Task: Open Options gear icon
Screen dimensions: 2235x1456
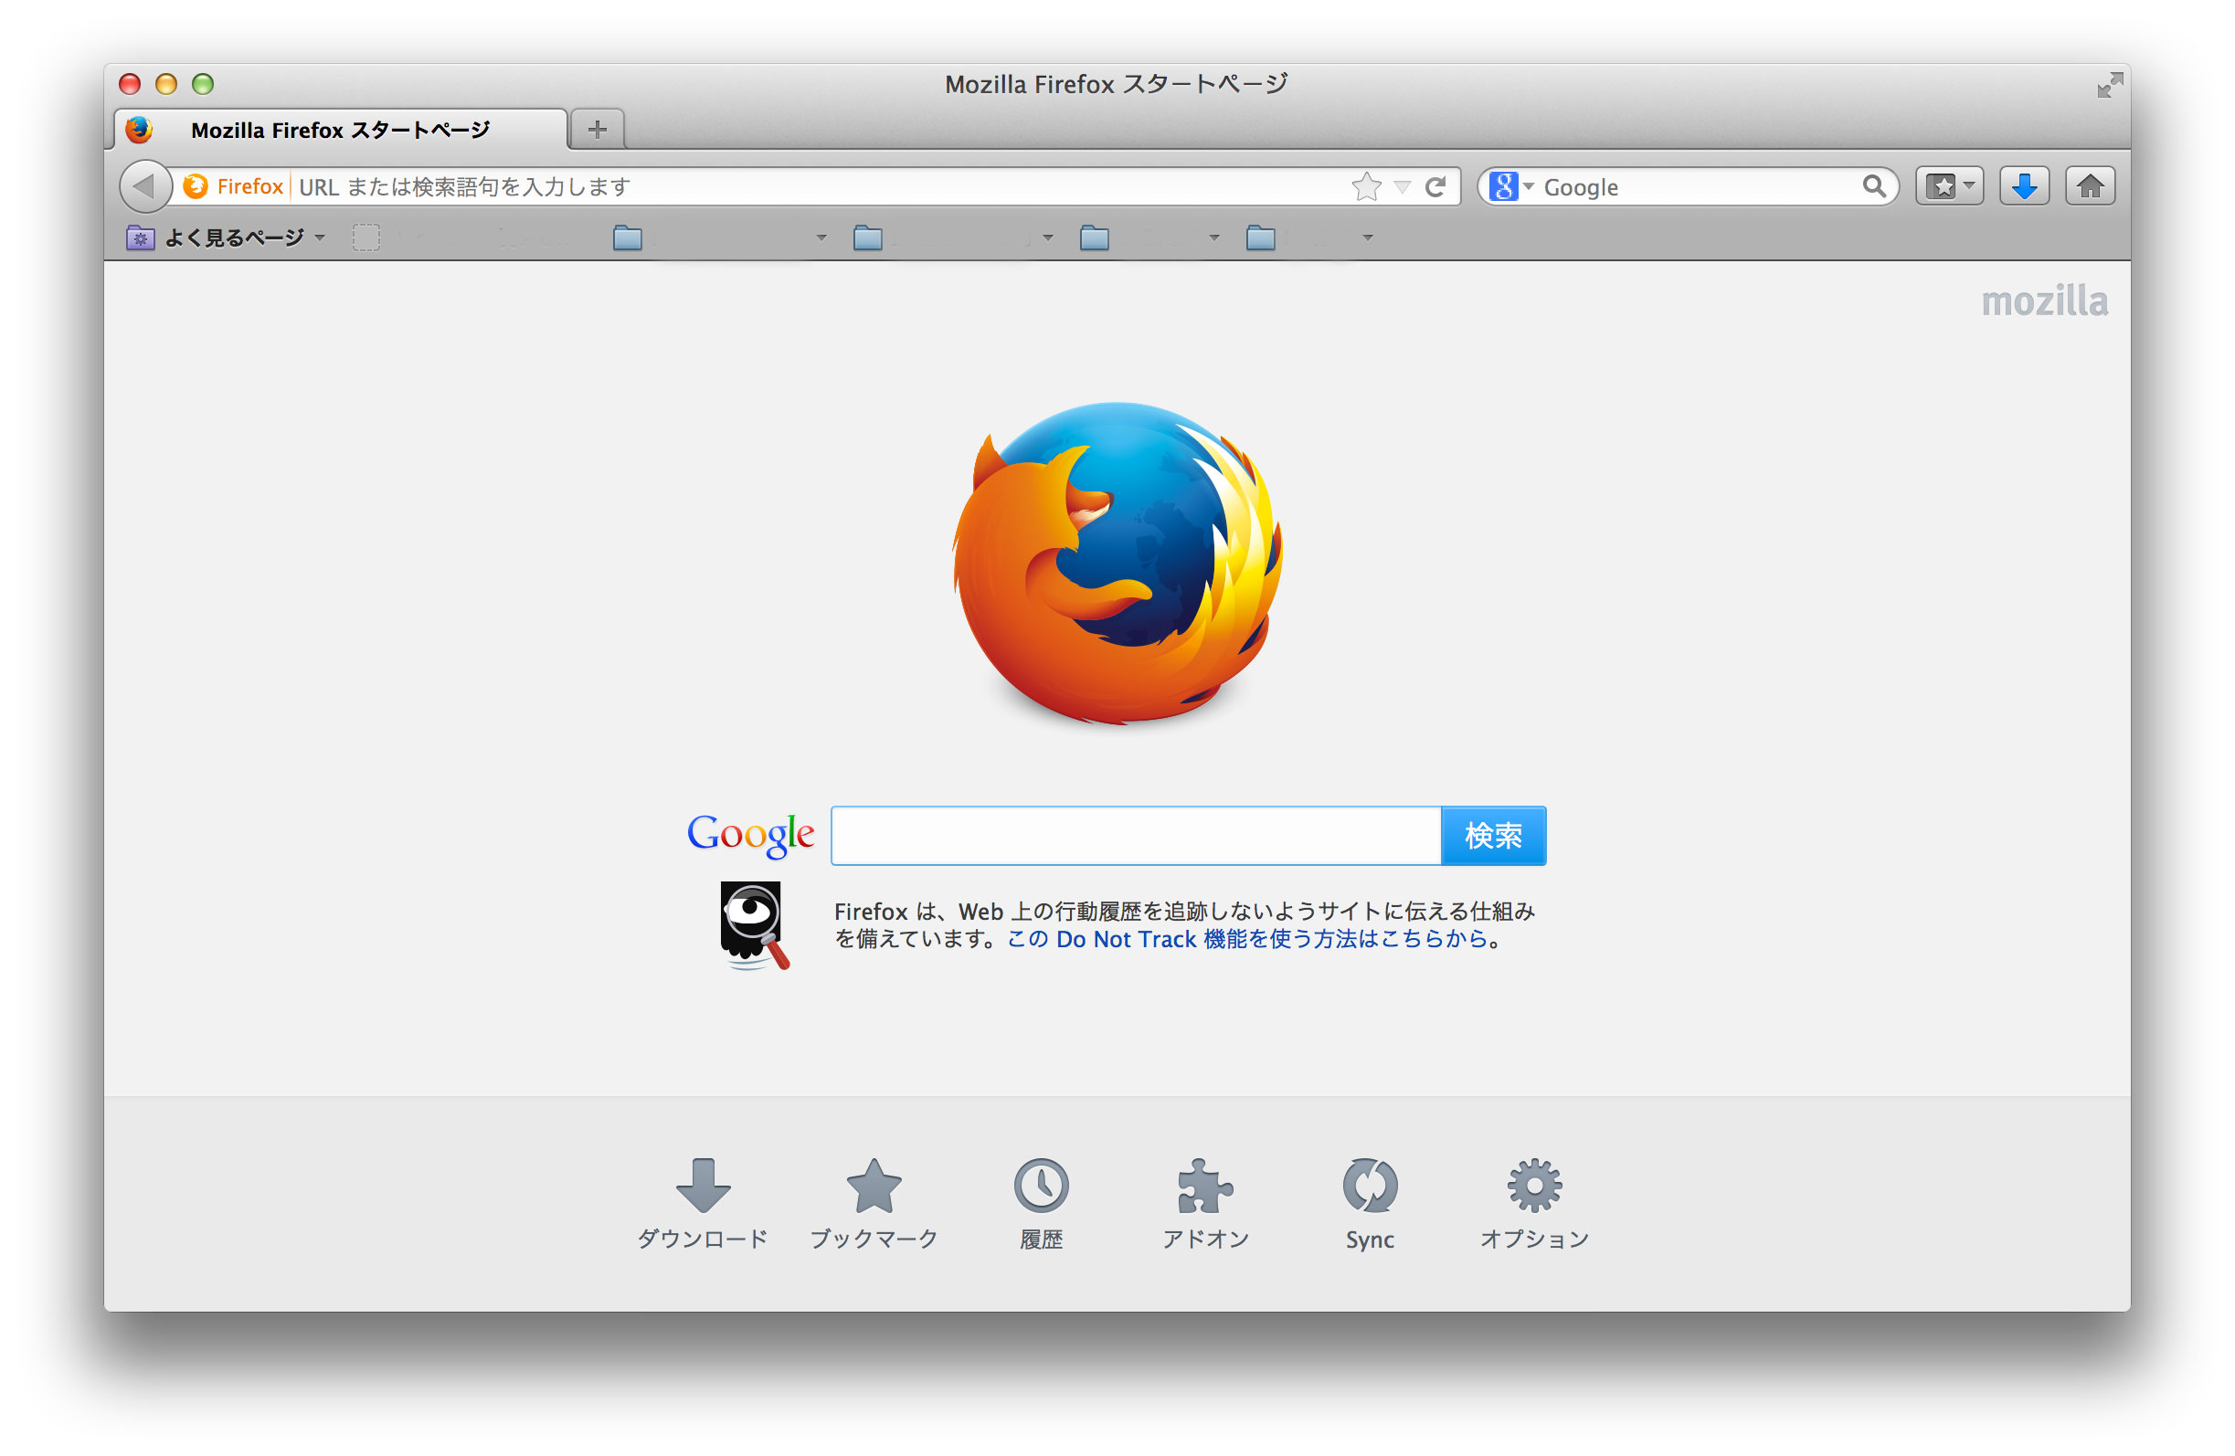Action: click(1533, 1187)
